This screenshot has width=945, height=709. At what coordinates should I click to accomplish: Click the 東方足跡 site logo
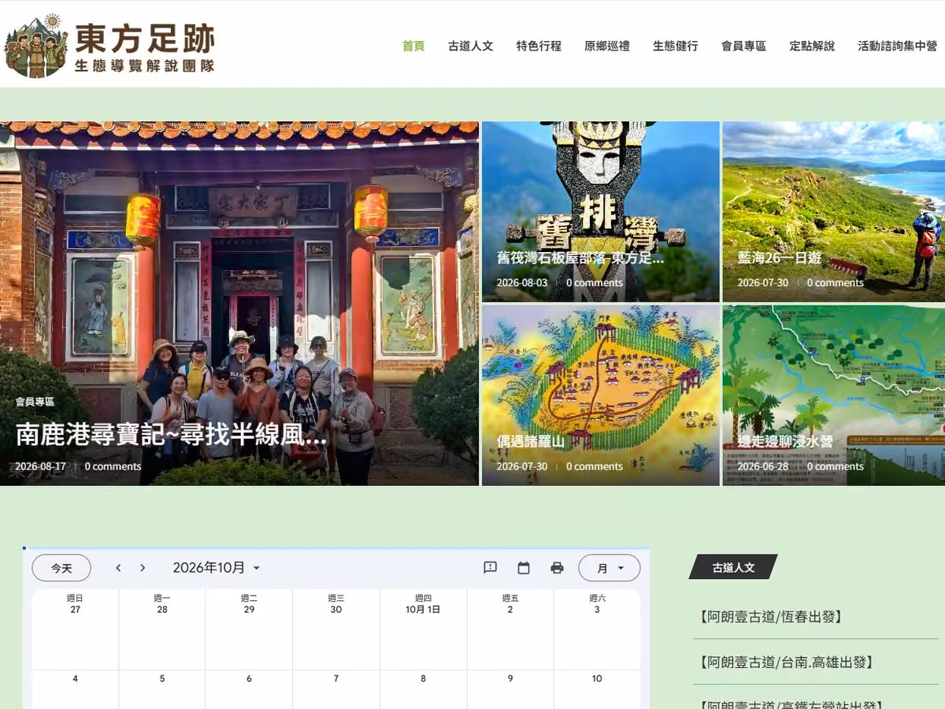click(109, 46)
